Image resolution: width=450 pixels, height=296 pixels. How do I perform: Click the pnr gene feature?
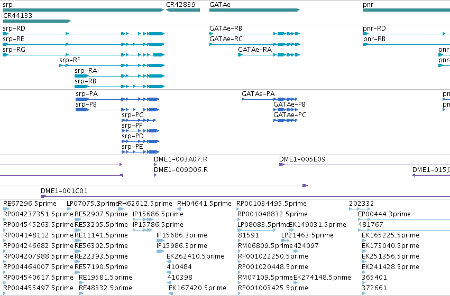(x=407, y=10)
